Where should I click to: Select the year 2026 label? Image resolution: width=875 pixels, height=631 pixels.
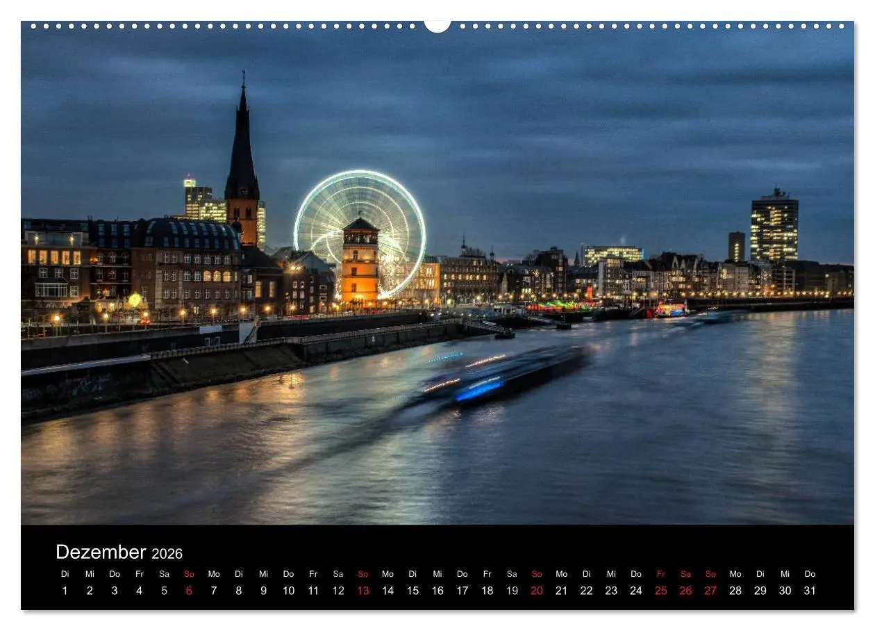pyautogui.click(x=168, y=554)
